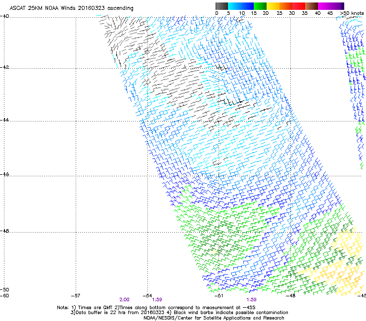Screen dimensions: 366x321
Task: Click the -60 longitude axis label
Action: tap(4, 296)
